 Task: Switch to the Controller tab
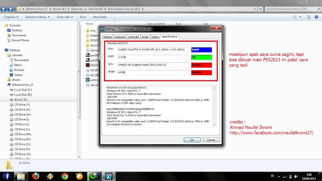(133, 37)
